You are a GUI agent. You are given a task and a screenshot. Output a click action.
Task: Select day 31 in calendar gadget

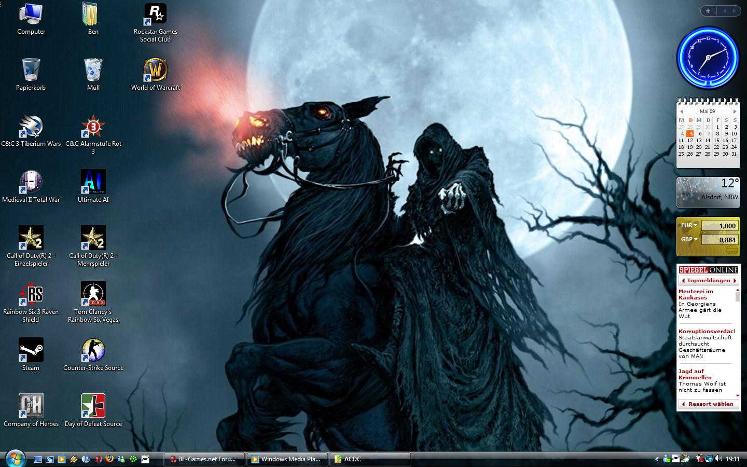[x=734, y=154]
